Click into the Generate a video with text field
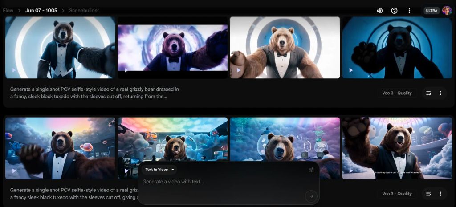 [x=223, y=182]
